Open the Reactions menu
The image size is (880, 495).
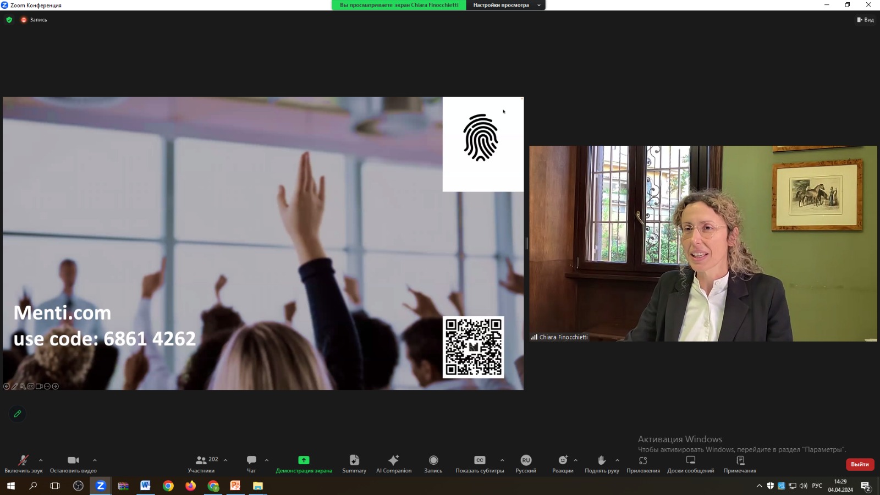562,463
